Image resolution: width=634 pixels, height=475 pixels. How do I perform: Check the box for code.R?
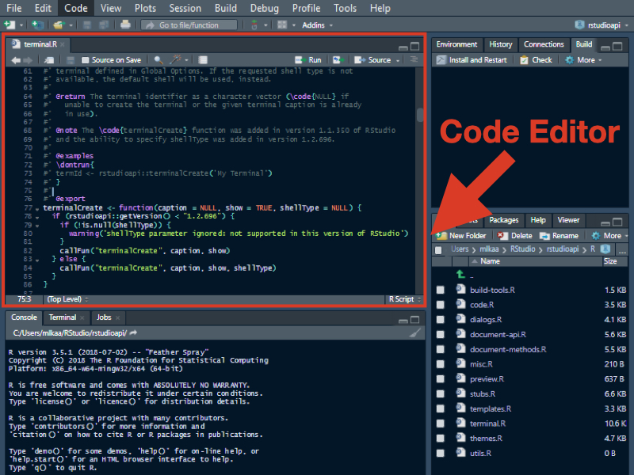[x=441, y=305]
